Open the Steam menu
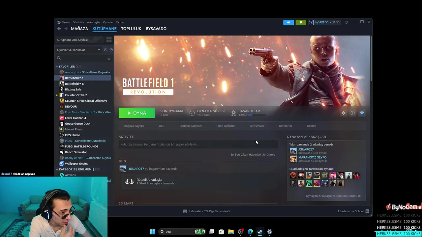 (x=63, y=22)
